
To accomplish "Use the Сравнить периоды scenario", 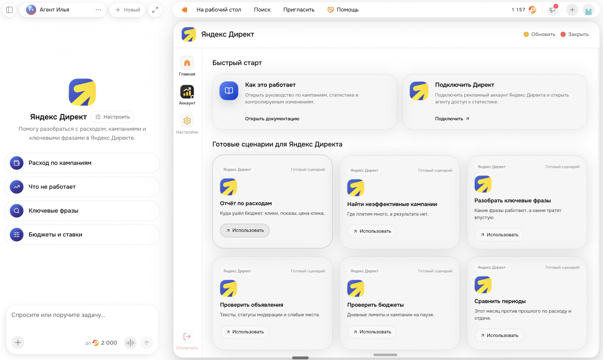I will [x=499, y=336].
